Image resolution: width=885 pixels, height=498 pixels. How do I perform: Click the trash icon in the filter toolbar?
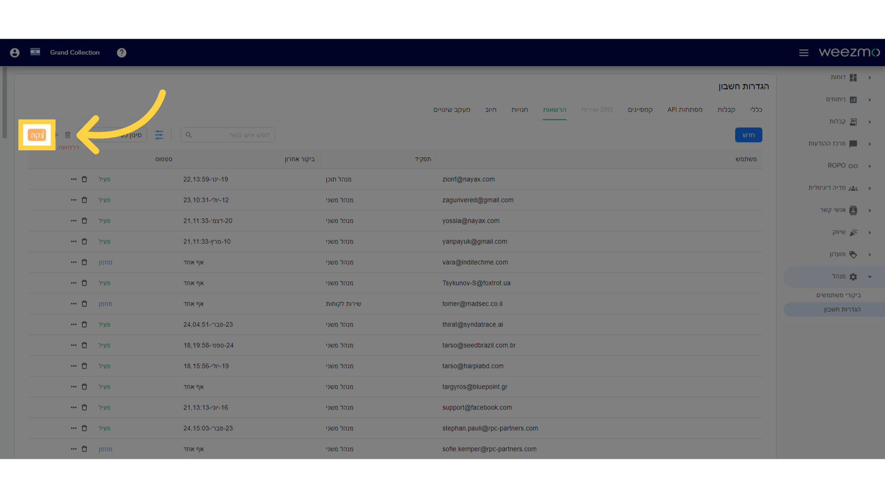(x=68, y=135)
